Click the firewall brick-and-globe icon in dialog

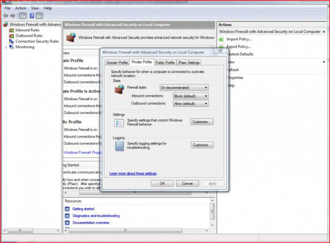tap(119, 89)
